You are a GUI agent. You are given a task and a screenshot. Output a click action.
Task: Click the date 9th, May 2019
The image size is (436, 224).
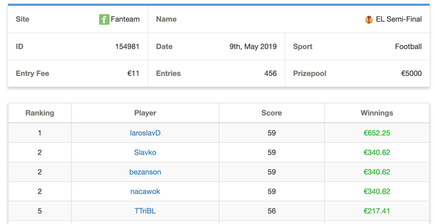coord(253,47)
